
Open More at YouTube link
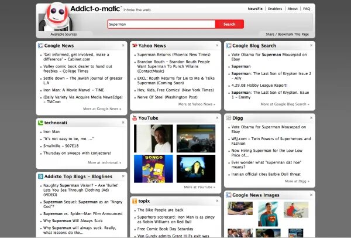coord(199,187)
